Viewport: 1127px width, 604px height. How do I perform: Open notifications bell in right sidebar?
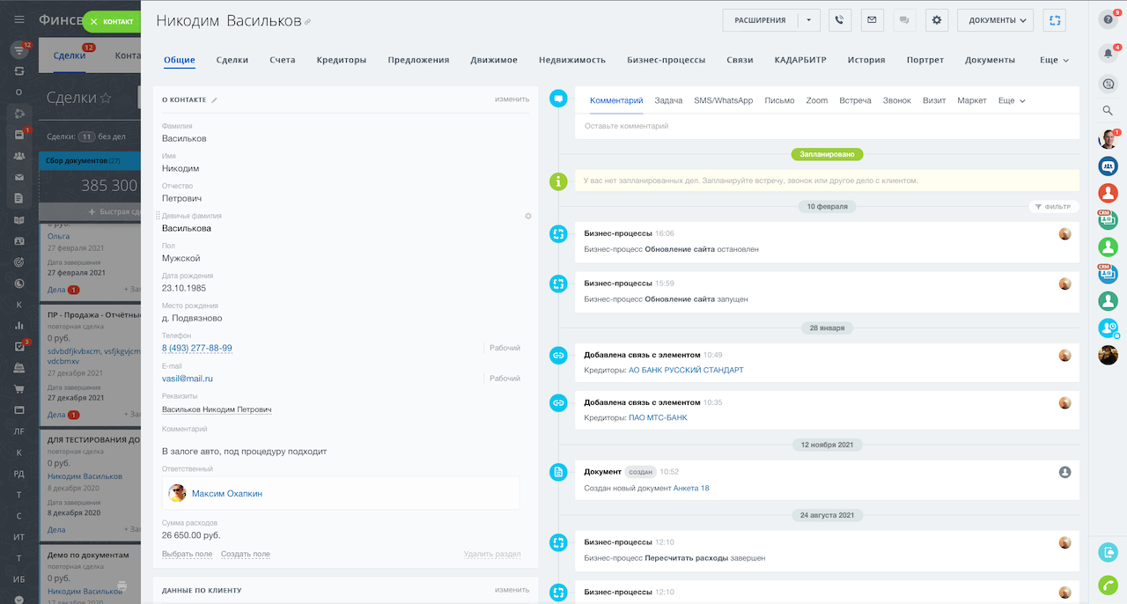click(1108, 53)
